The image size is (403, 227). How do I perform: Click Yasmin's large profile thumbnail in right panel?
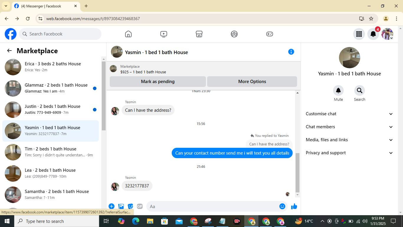(350, 58)
